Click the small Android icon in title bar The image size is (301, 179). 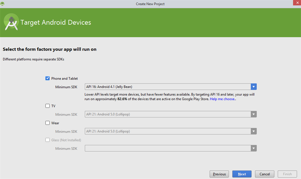click(3, 4)
